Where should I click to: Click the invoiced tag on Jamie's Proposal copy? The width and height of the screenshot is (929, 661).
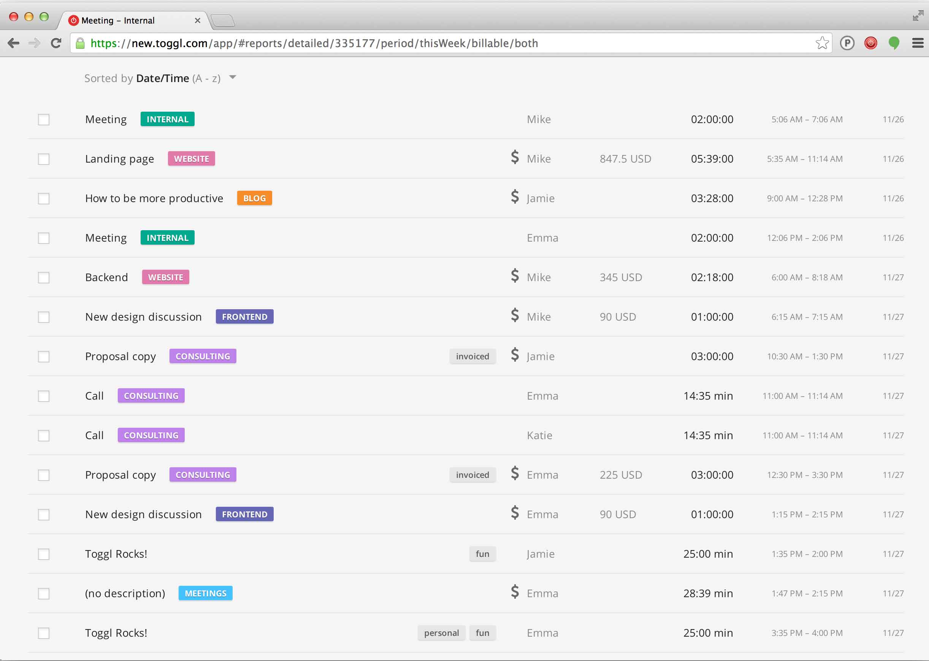point(472,356)
